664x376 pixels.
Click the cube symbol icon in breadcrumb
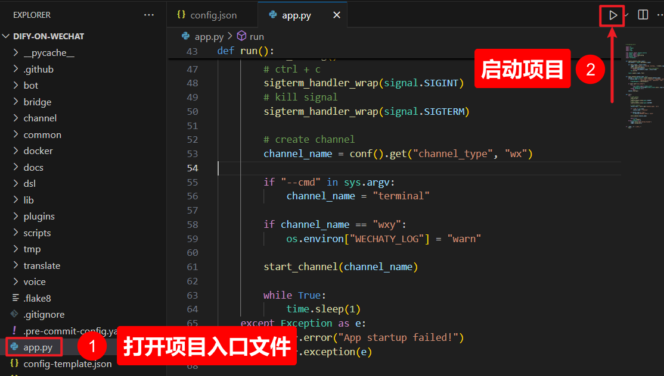241,36
